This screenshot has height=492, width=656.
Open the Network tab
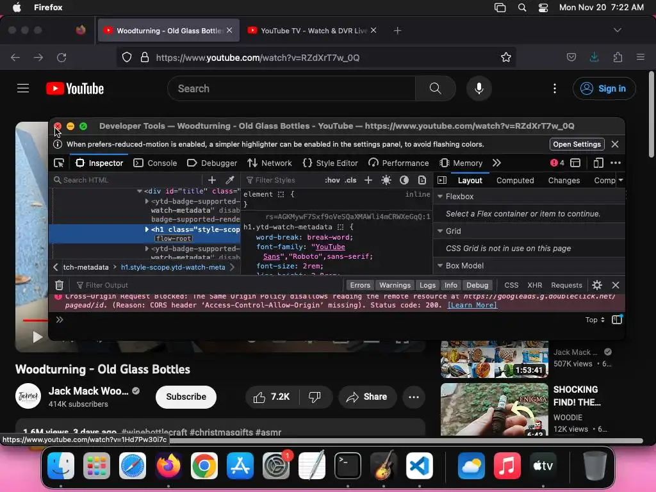click(270, 163)
